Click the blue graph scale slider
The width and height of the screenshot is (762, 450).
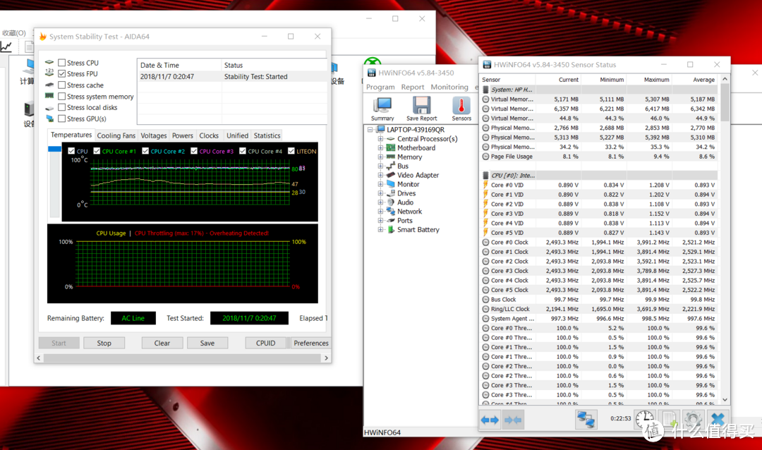(54, 150)
